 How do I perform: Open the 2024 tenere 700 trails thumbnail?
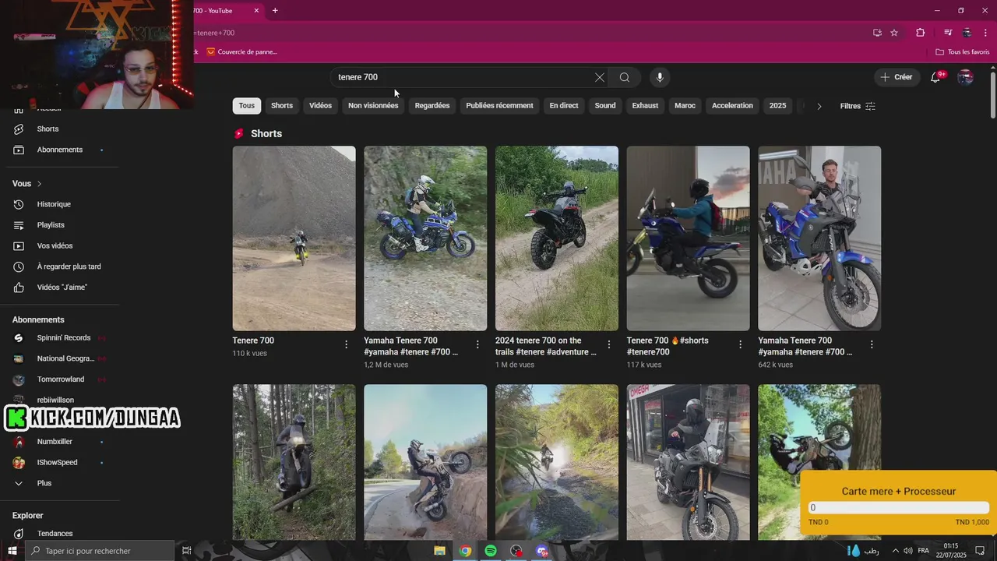[x=557, y=238]
